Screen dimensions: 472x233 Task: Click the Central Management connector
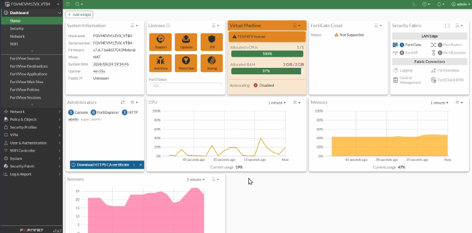click(x=407, y=80)
